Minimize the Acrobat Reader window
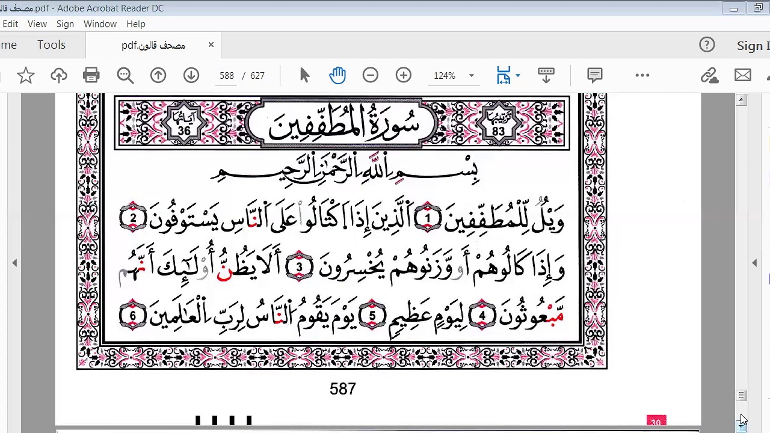The width and height of the screenshot is (770, 433). pos(733,8)
